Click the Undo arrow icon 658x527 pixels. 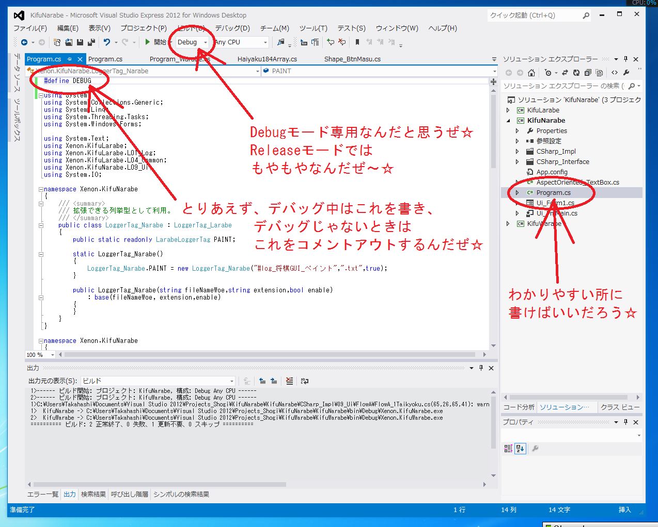107,42
